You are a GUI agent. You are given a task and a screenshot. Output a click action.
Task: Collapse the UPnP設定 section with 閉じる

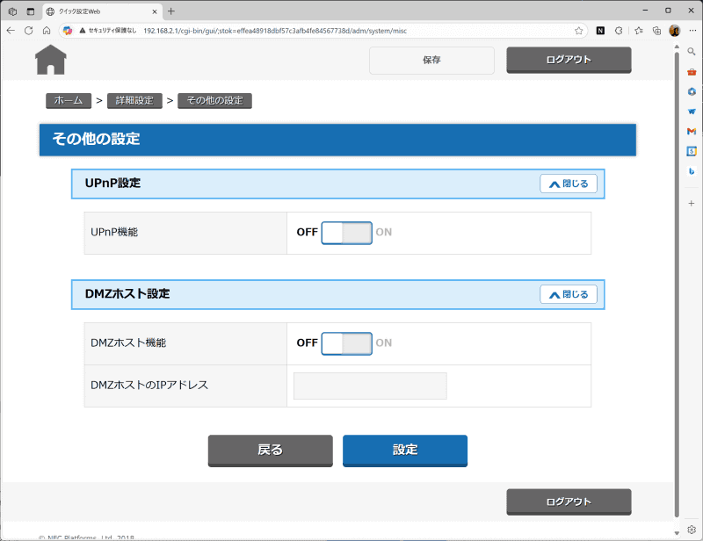[569, 184]
